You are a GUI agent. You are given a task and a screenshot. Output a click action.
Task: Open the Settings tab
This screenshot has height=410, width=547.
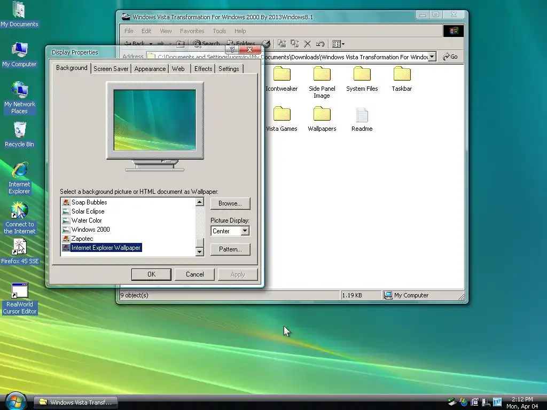tap(229, 69)
